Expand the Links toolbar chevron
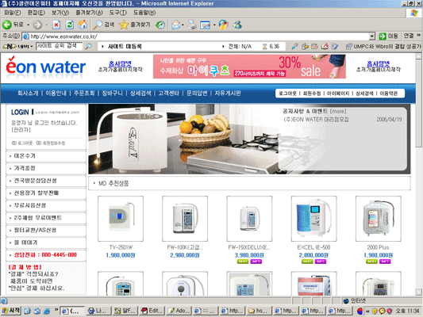 click(419, 36)
